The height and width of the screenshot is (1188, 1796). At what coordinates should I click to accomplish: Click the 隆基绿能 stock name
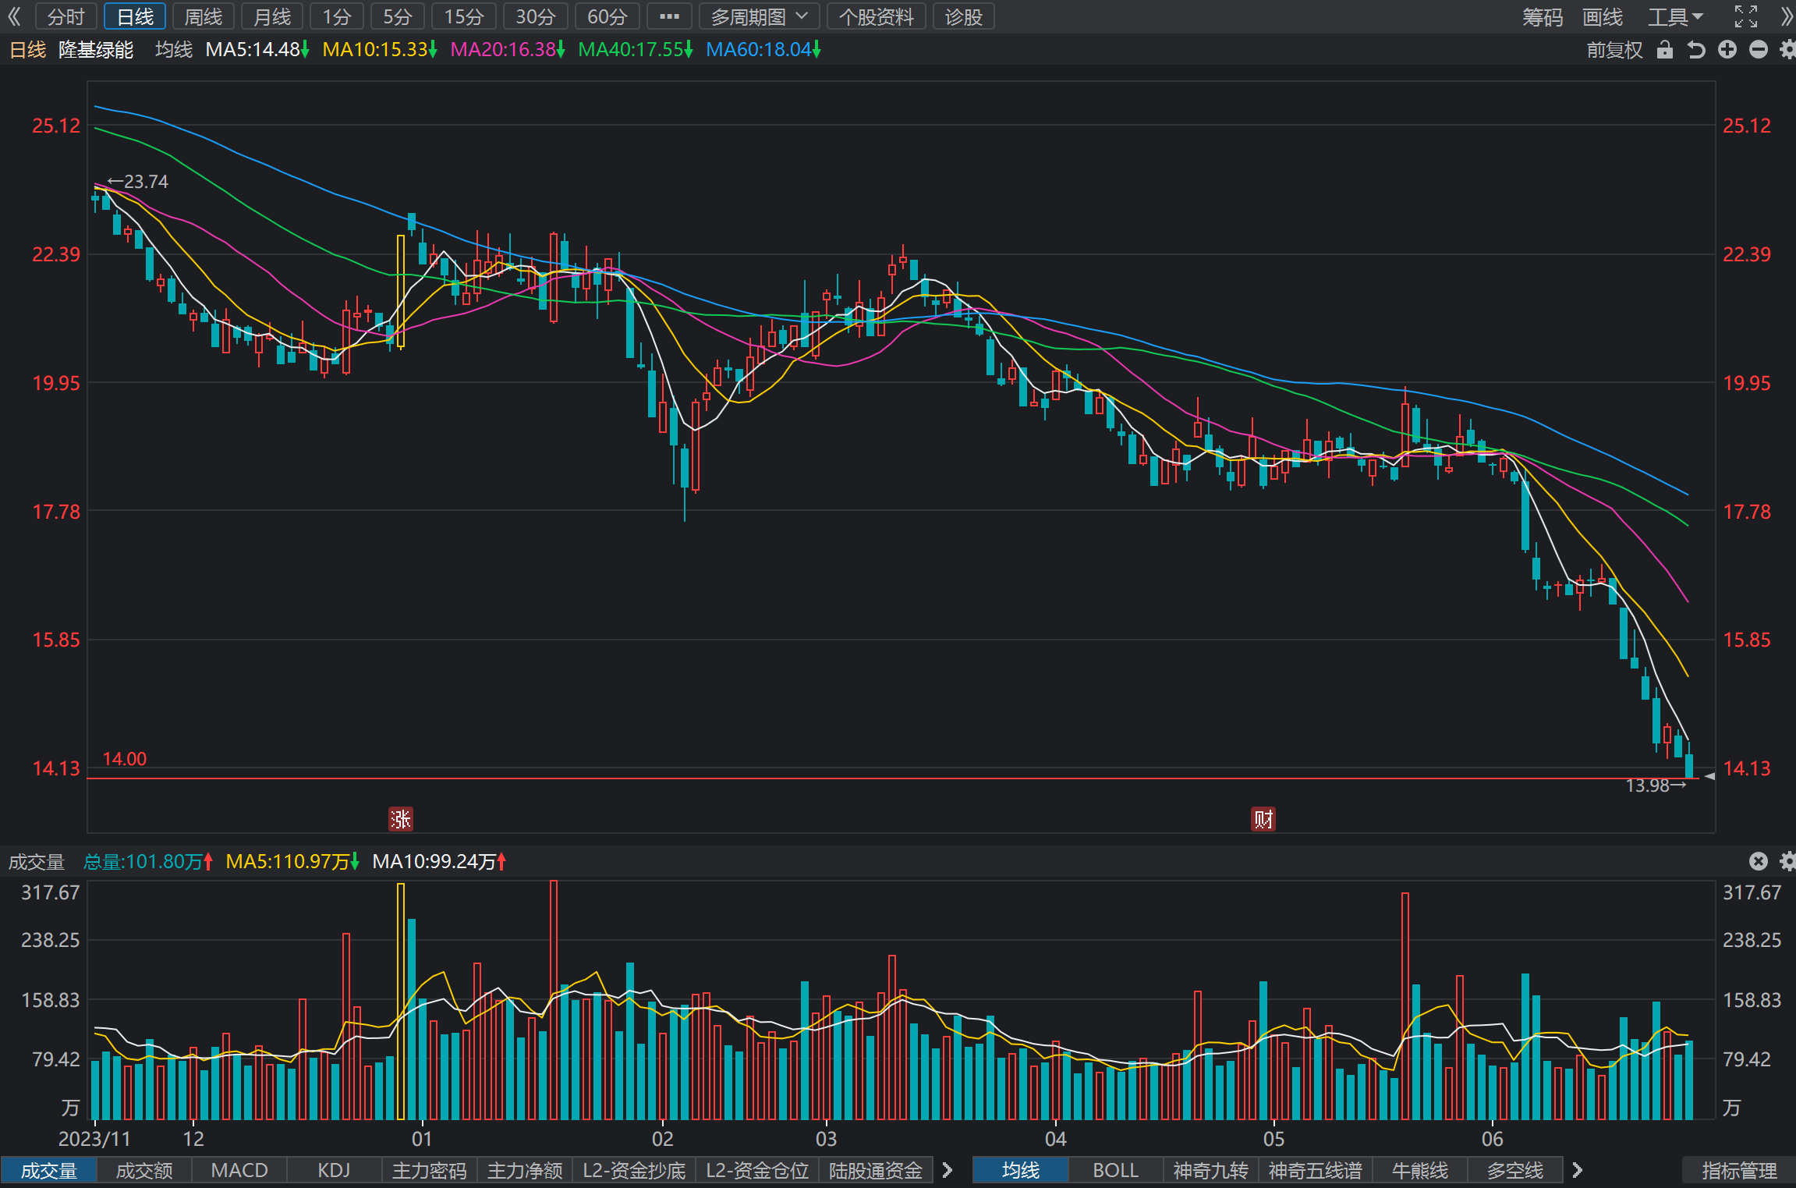point(96,50)
